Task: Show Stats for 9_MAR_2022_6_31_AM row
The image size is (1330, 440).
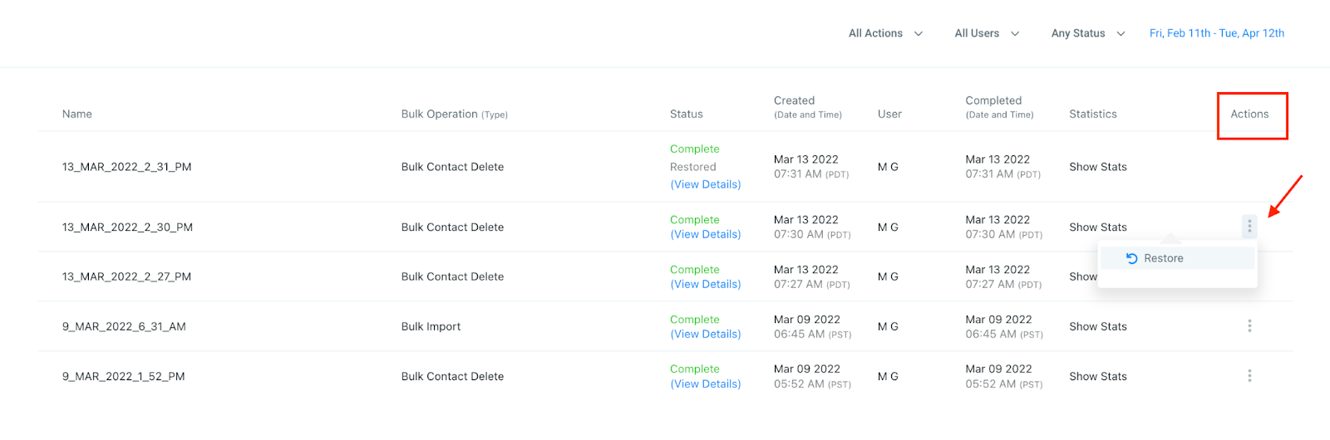Action: tap(1097, 326)
